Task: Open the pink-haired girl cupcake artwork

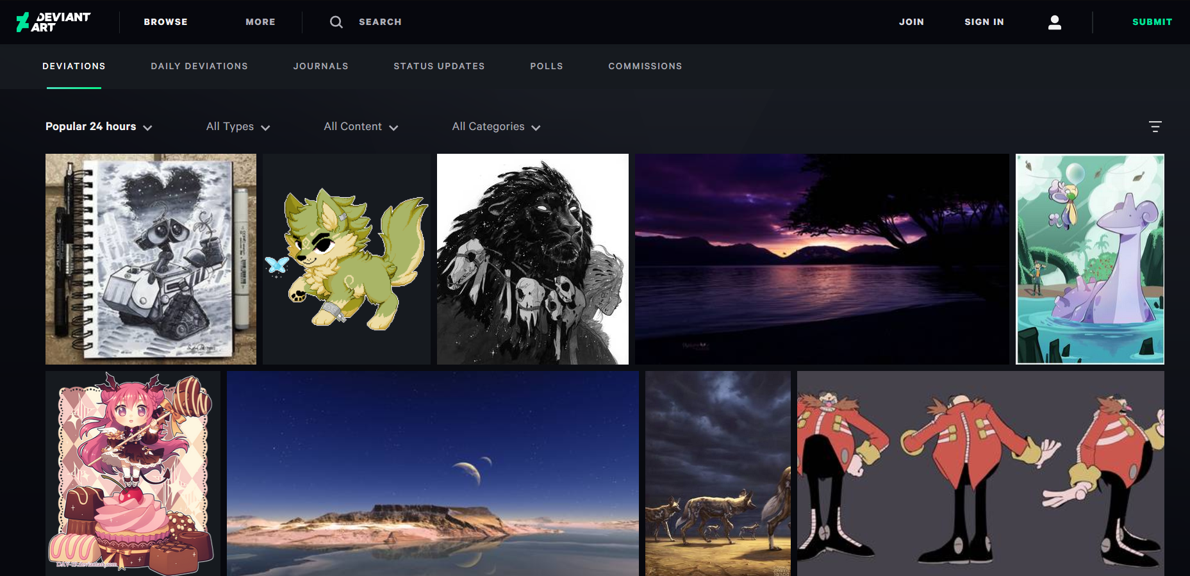Action: (x=133, y=473)
